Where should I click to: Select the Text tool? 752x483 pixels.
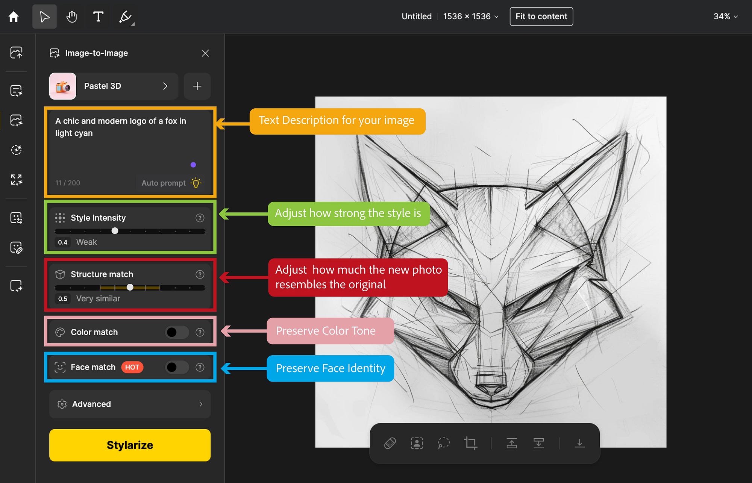98,17
